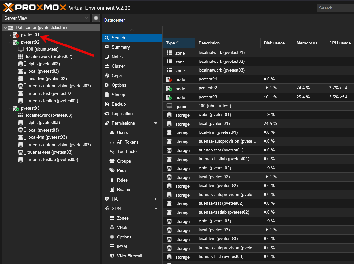
Task: Click the Two Factor key icon
Action: pyautogui.click(x=112, y=151)
